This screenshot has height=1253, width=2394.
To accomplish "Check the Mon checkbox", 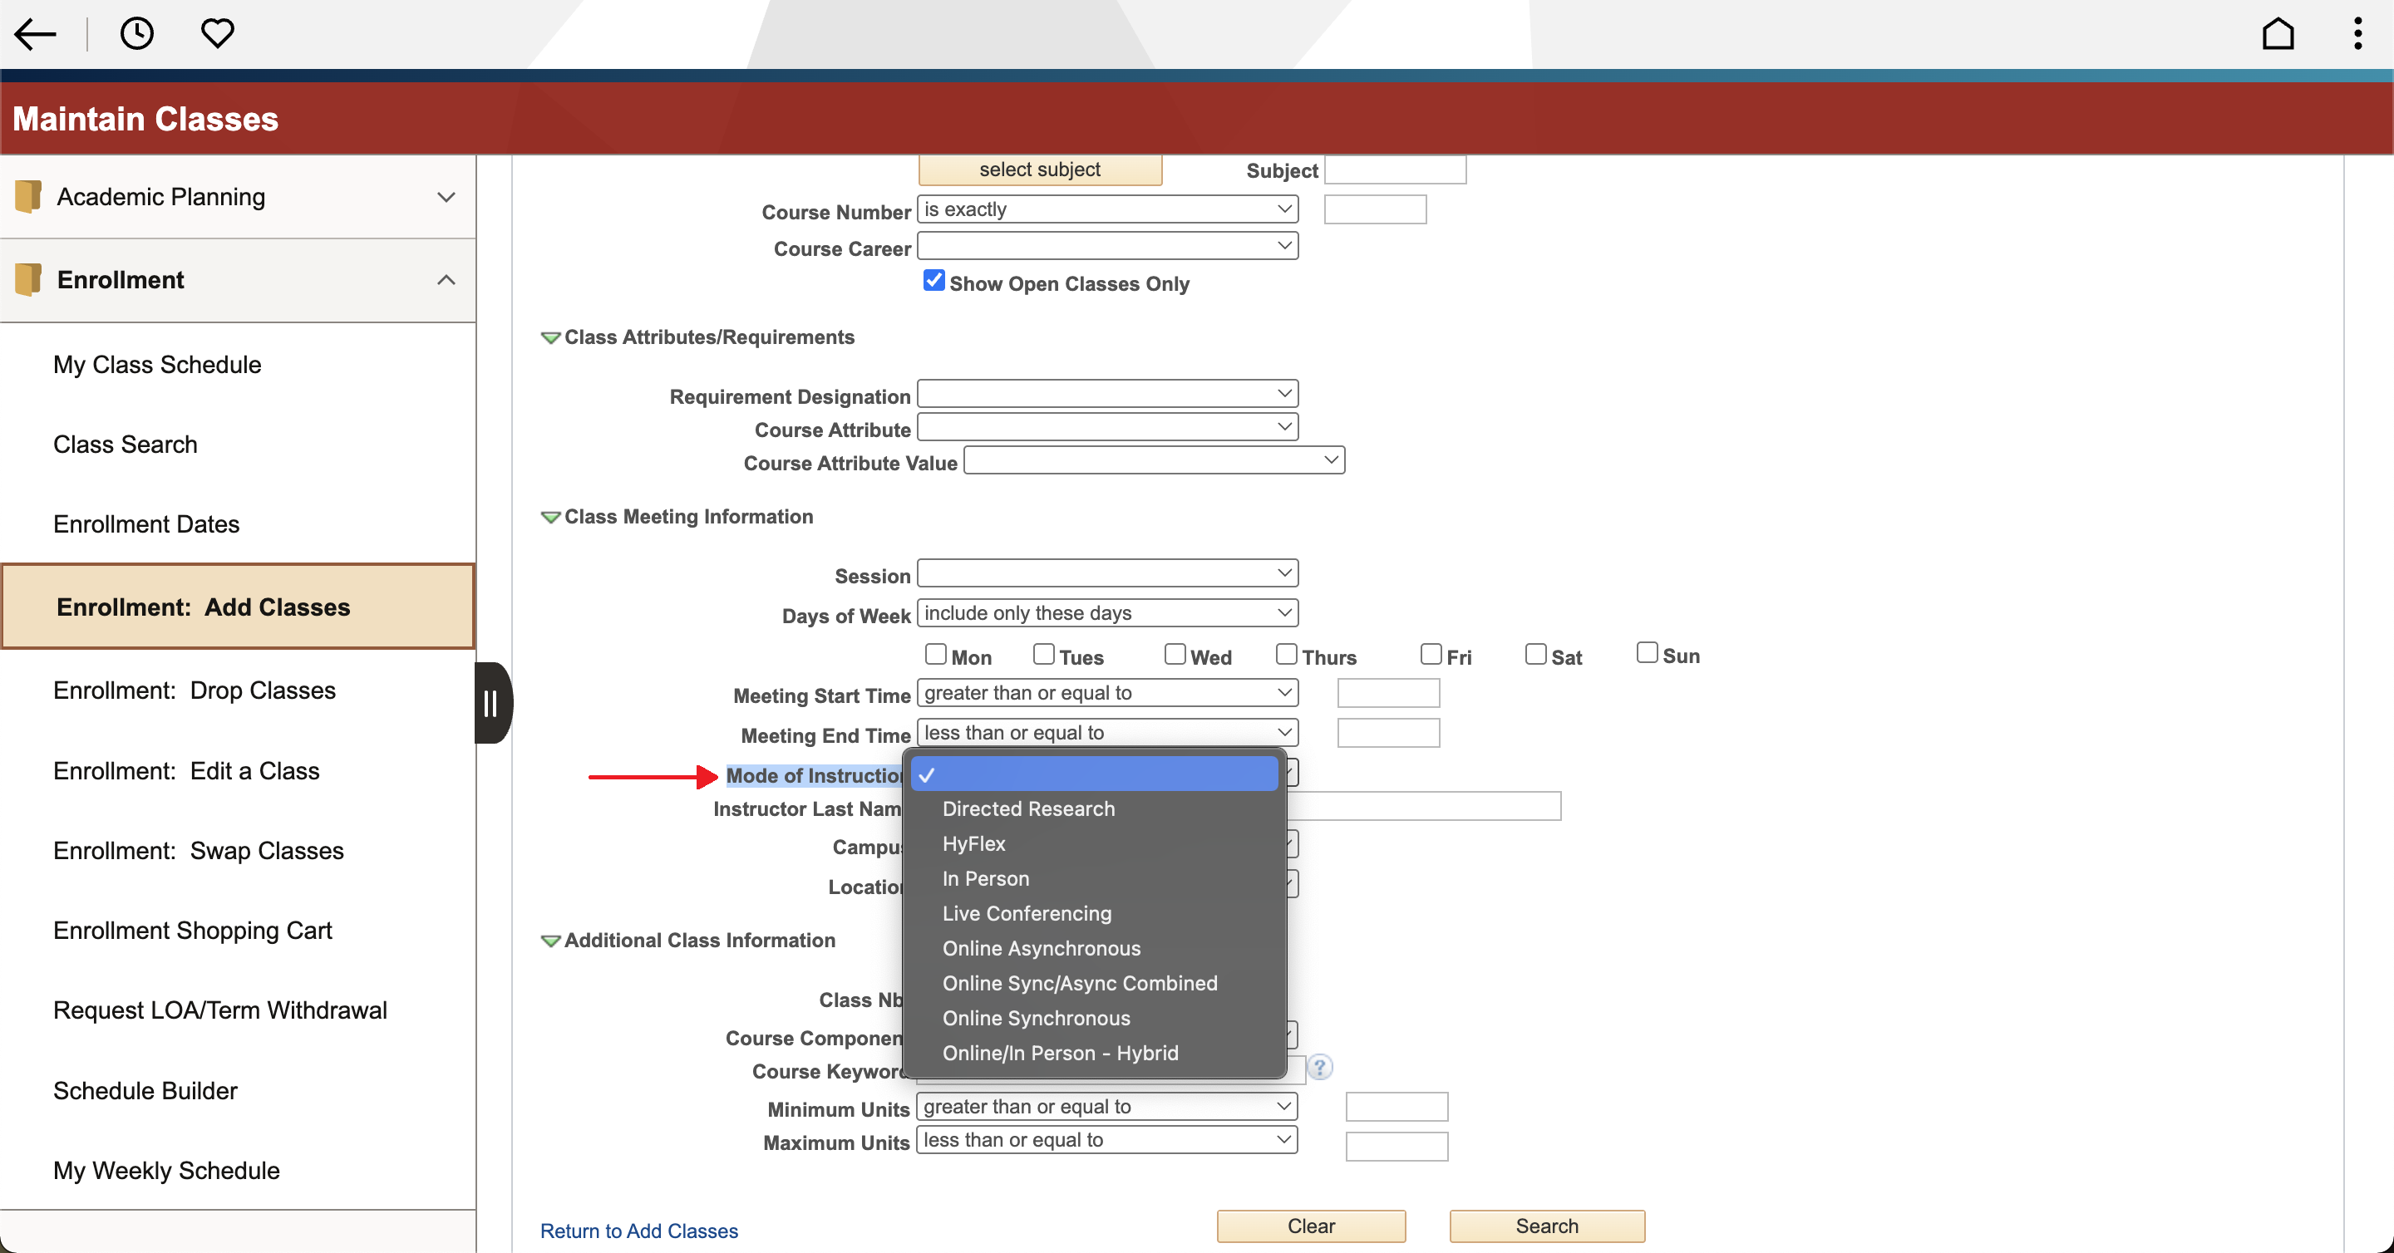I will (x=936, y=654).
